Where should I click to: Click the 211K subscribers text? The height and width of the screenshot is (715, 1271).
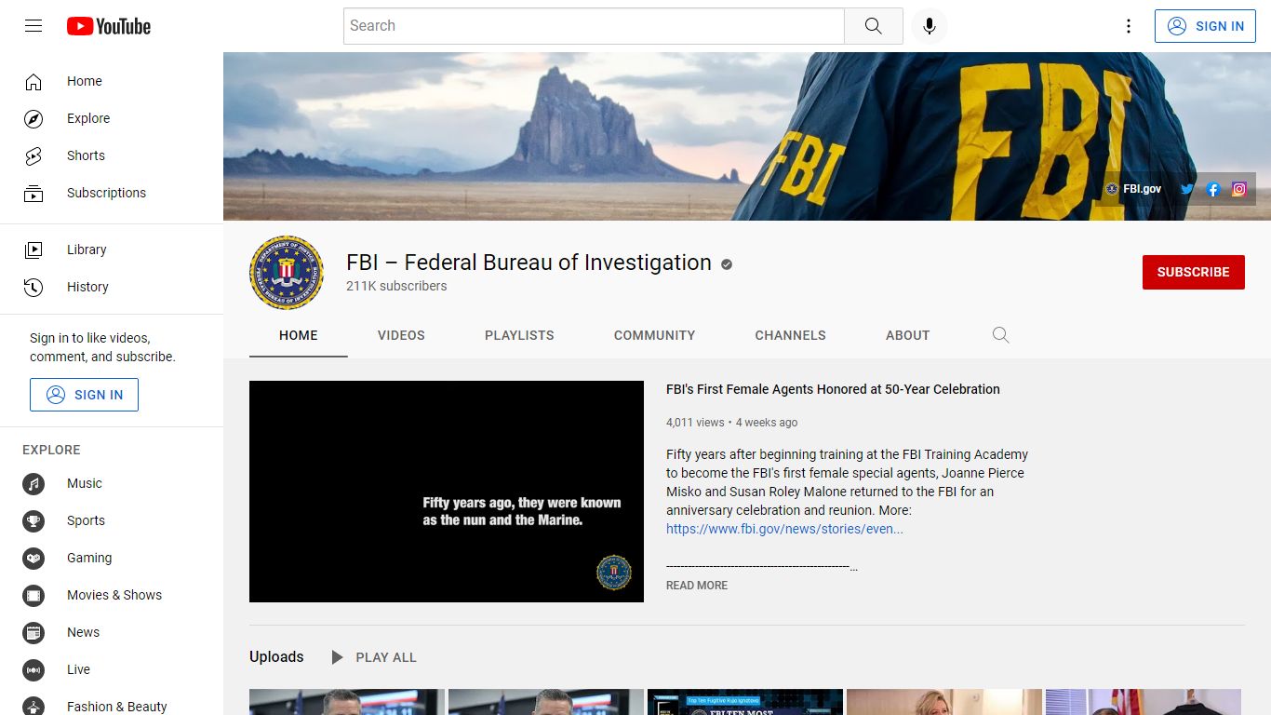click(x=396, y=286)
